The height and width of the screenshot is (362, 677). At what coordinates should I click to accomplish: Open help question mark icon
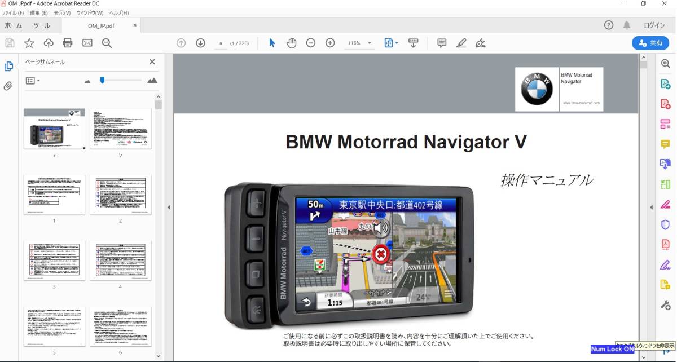(609, 25)
